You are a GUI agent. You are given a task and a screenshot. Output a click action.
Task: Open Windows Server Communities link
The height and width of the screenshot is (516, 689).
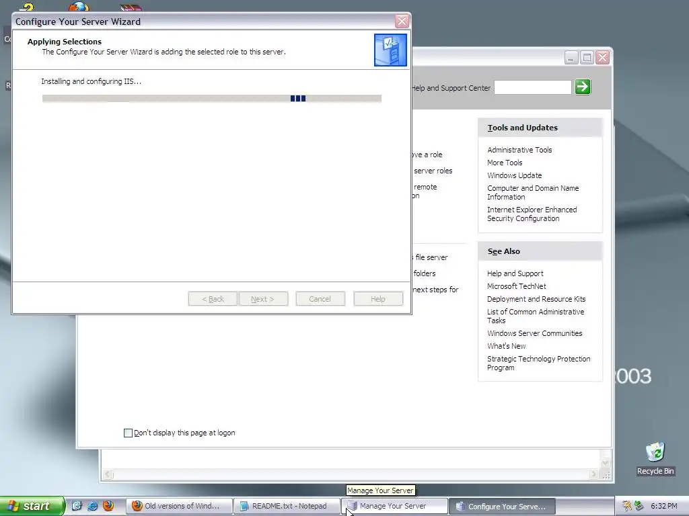click(534, 333)
